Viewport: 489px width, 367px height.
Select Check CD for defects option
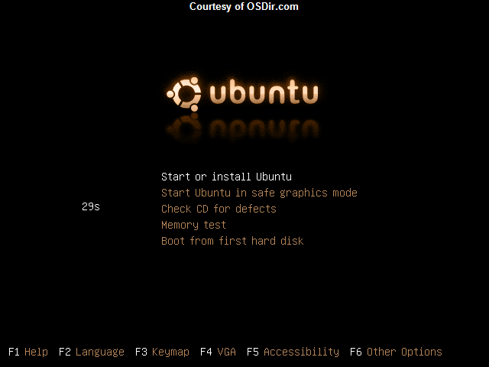point(219,209)
